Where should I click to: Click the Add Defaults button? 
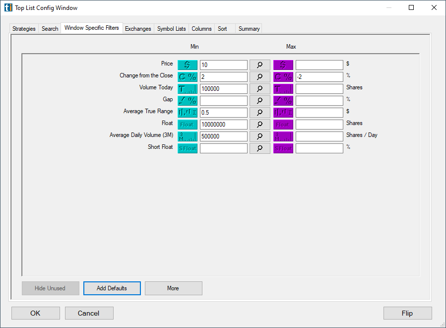[112, 288]
